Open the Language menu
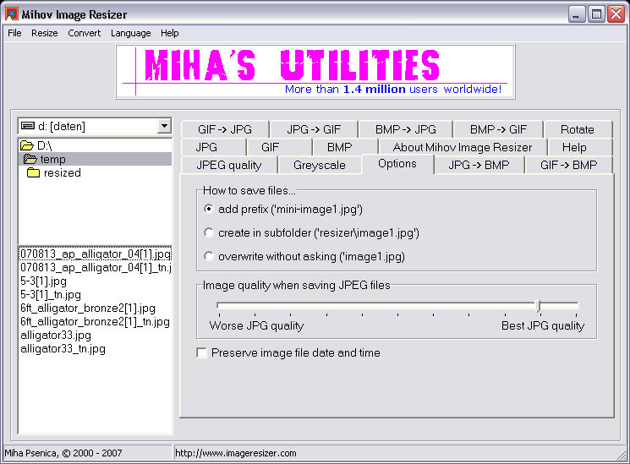Image resolution: width=630 pixels, height=464 pixels. [x=130, y=33]
